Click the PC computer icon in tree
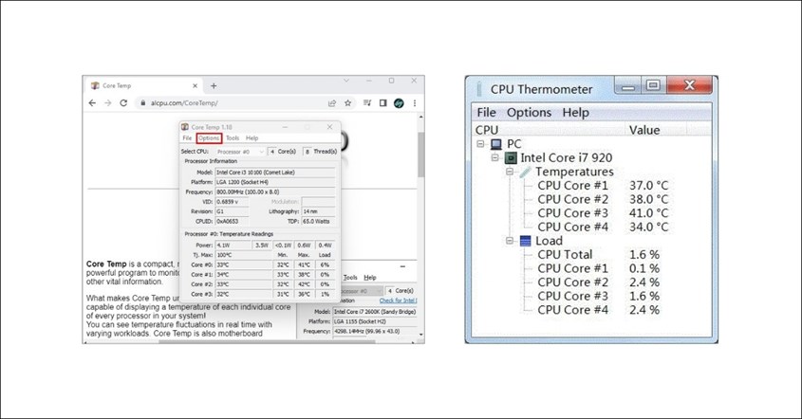This screenshot has width=802, height=419. click(x=496, y=144)
